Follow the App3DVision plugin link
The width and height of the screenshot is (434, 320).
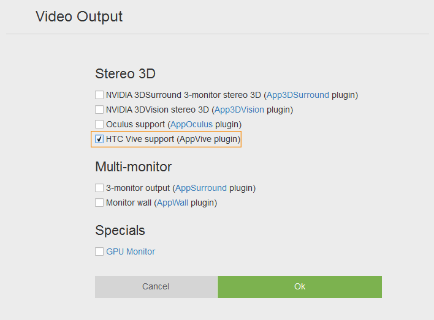(x=239, y=110)
